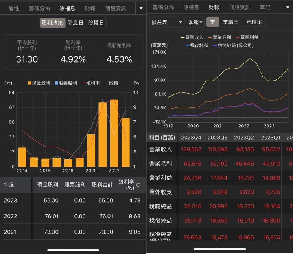Switch to the 筆記 tab
This screenshot has width=293, height=254.
265,7
